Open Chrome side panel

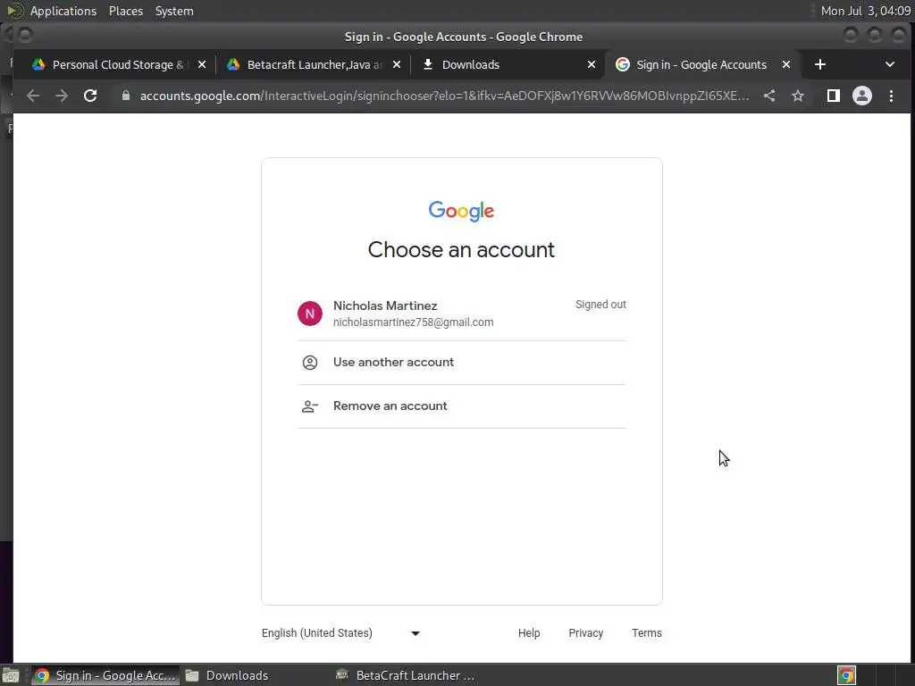click(x=834, y=96)
